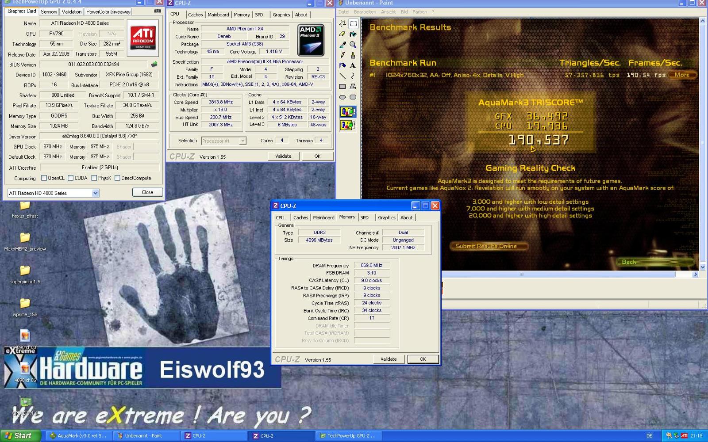Open the Farben menu in Paint

coord(419,12)
